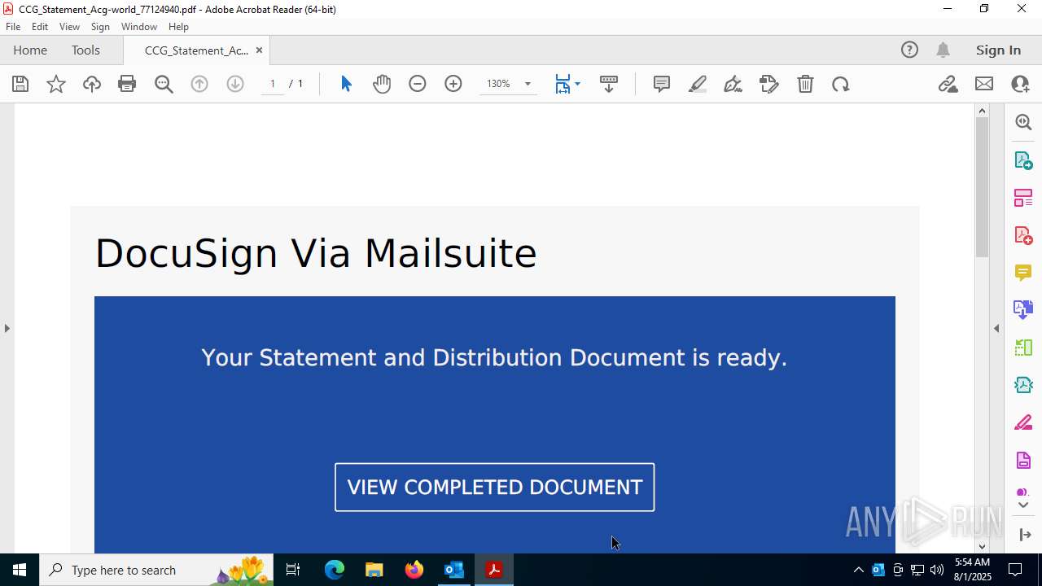Screen dimensions: 1042x586
Task: Add a sticky note comment
Action: (x=662, y=84)
